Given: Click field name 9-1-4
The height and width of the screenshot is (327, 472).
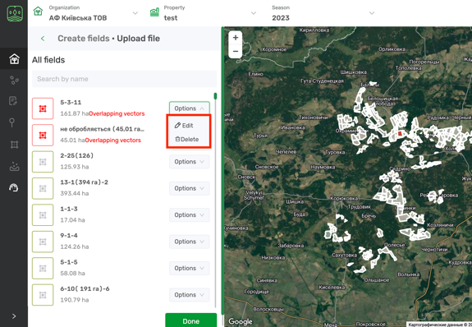Looking at the screenshot, I should pos(69,235).
